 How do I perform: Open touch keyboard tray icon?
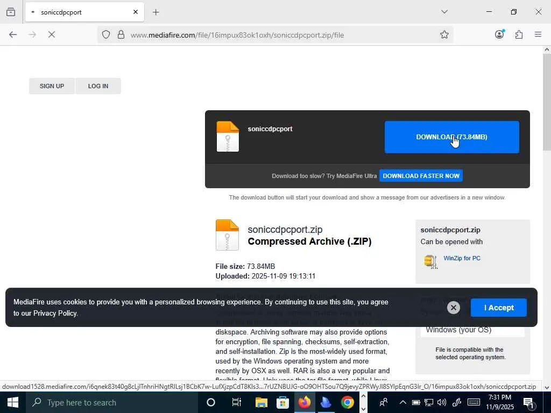point(474,402)
